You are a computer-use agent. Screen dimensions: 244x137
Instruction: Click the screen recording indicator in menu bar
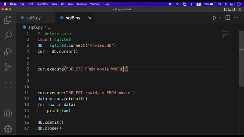click(170, 4)
